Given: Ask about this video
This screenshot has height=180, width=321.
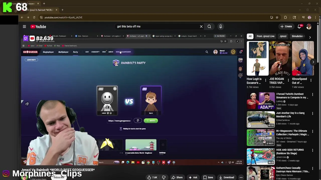Looking at the screenshot, I should pos(193,177).
